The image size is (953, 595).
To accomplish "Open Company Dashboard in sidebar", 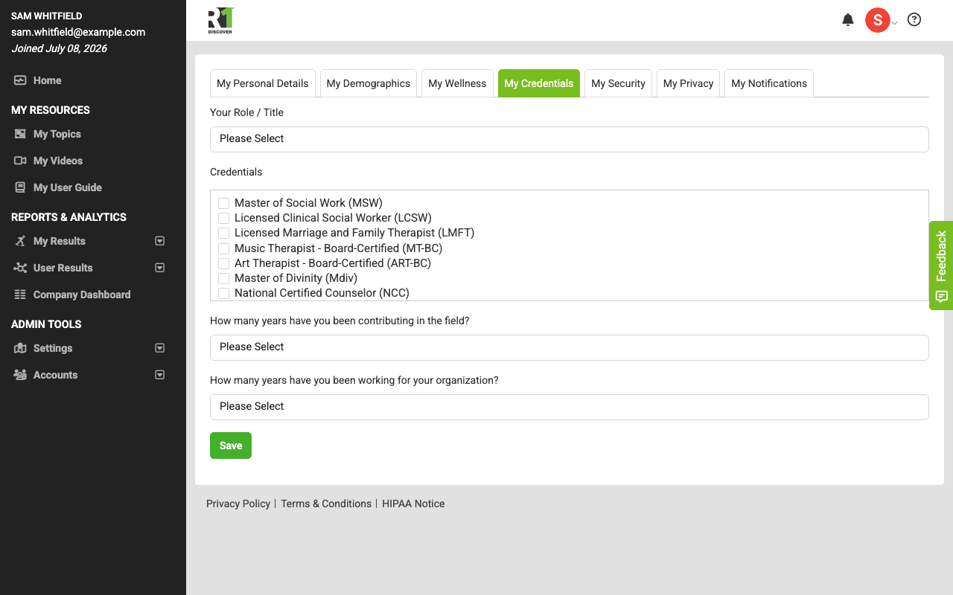I will [82, 295].
